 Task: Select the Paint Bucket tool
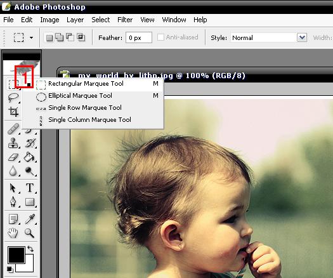pos(29,157)
